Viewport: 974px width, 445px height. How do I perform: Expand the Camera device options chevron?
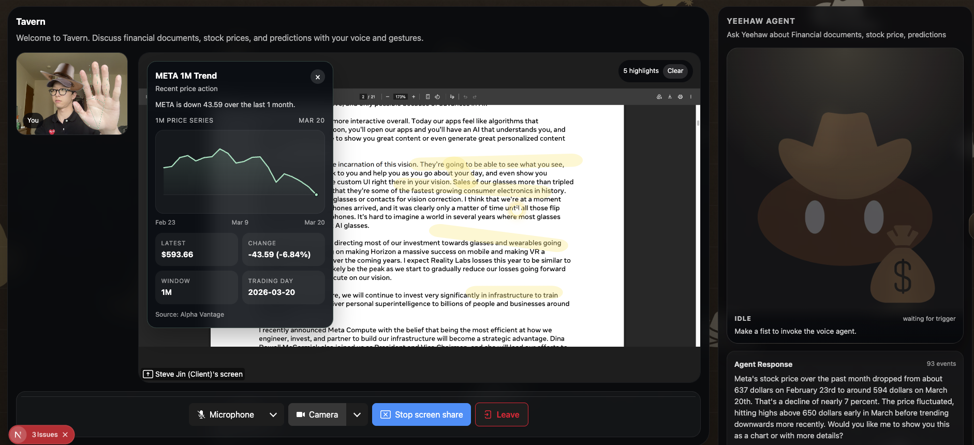(x=357, y=414)
